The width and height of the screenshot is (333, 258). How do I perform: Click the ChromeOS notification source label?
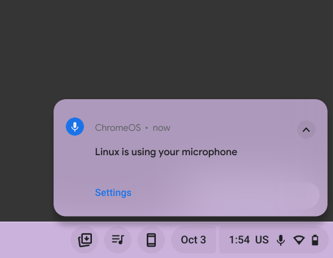point(118,128)
